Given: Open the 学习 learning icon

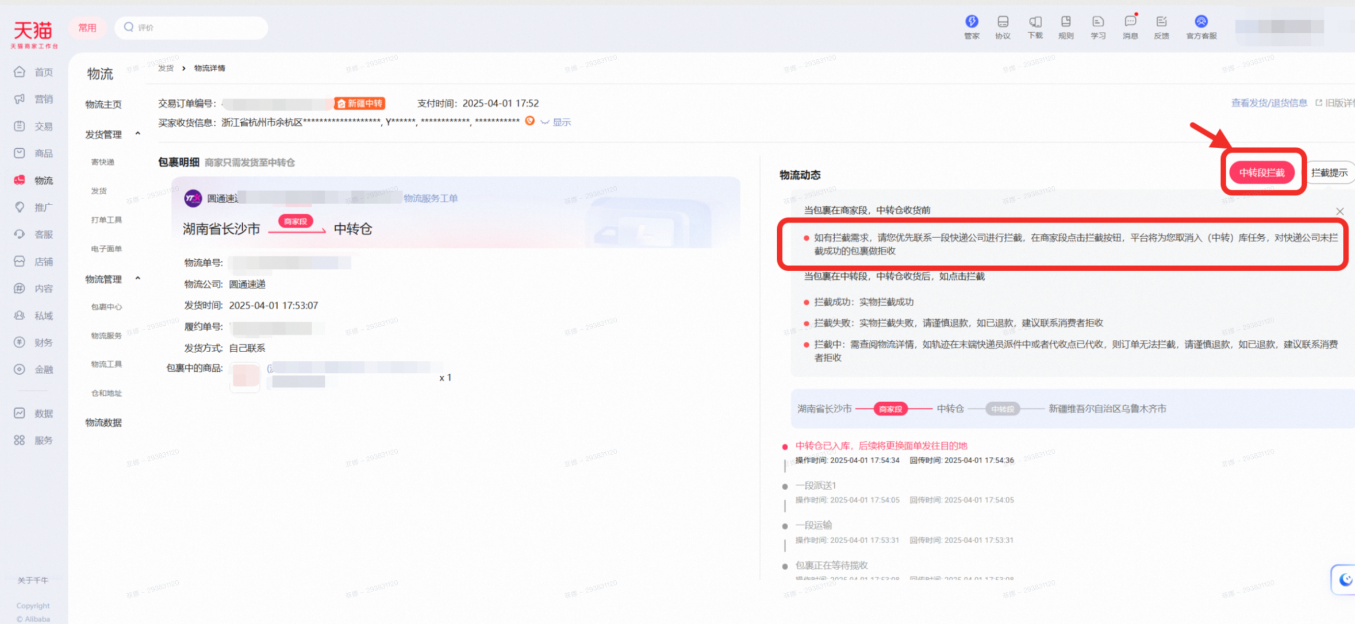Looking at the screenshot, I should tap(1098, 26).
